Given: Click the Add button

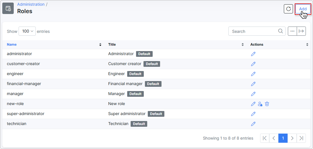Looking at the screenshot, I should click(x=303, y=9).
